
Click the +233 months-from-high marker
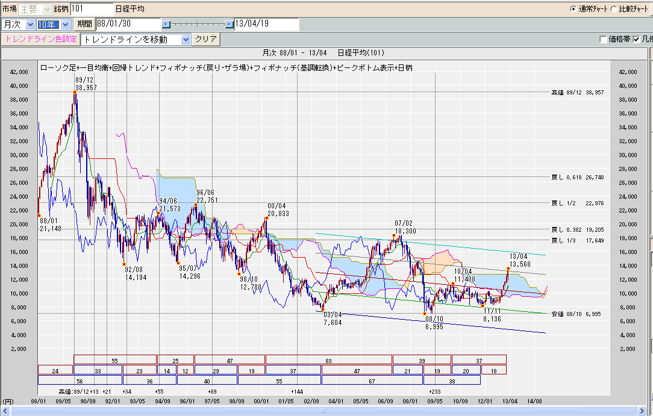(x=435, y=391)
